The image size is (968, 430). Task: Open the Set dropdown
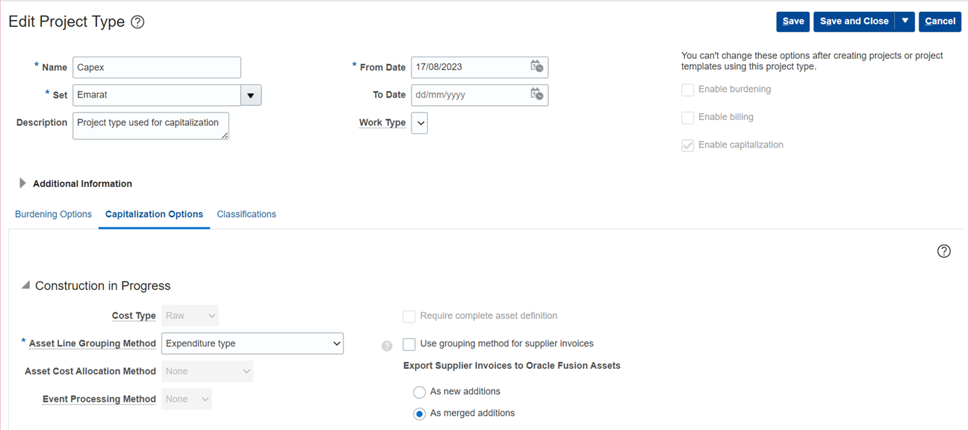pyautogui.click(x=251, y=95)
